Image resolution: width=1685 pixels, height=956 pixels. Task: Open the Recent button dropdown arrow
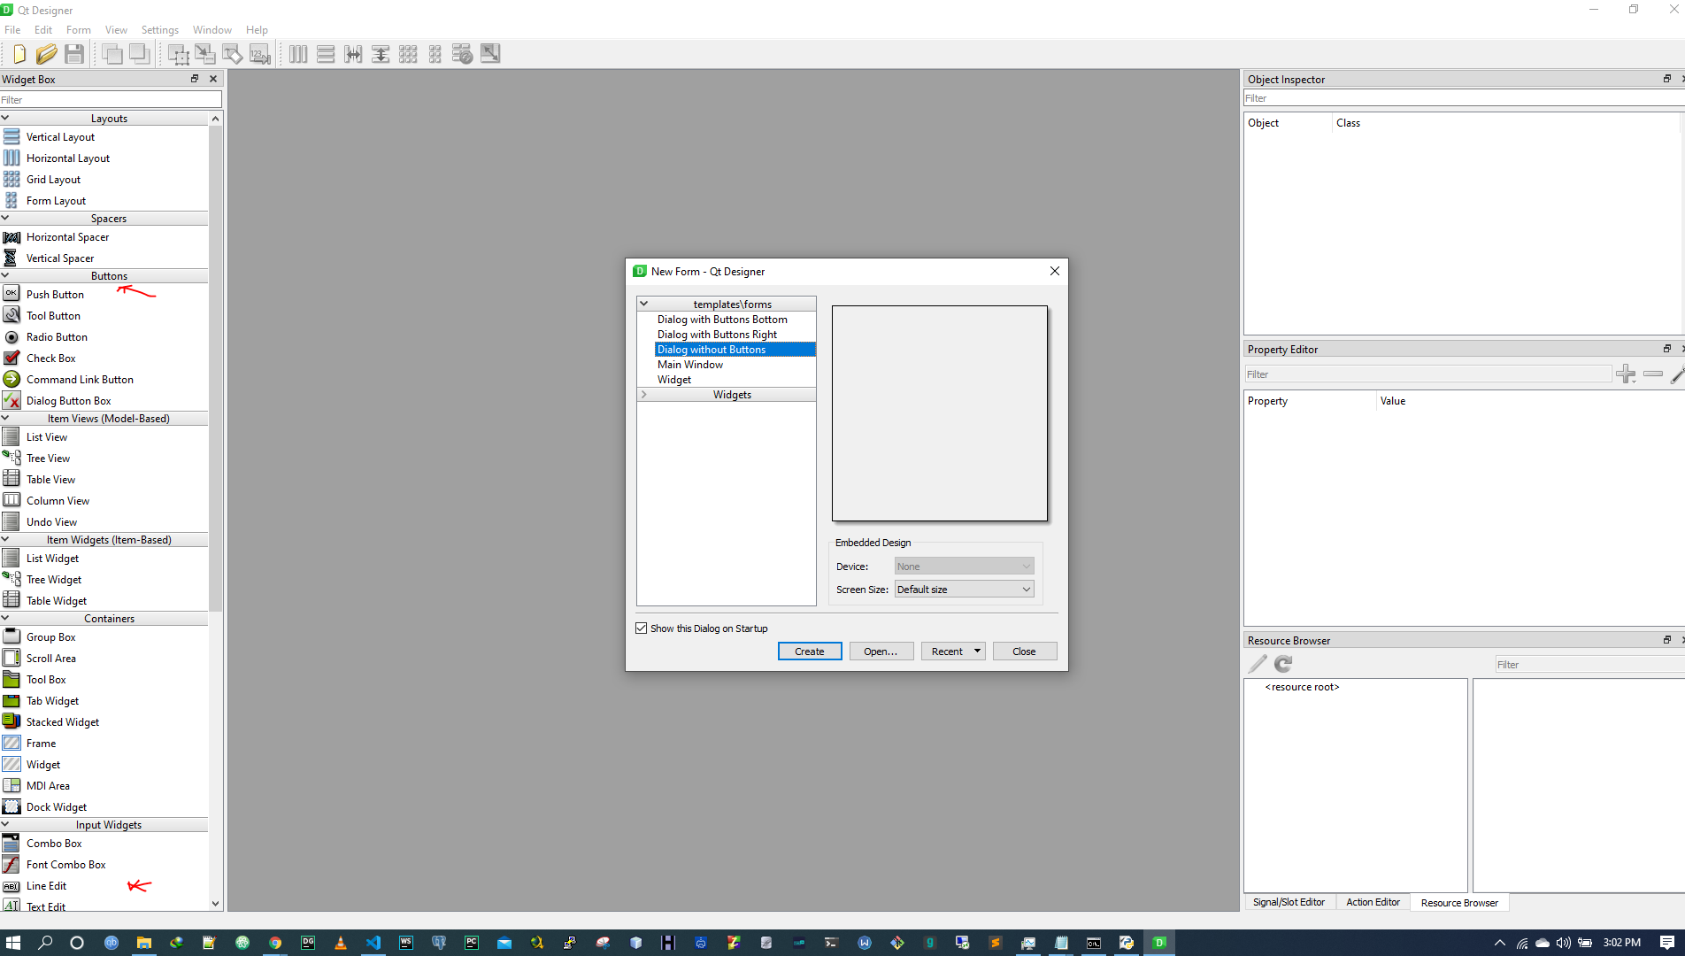point(977,651)
